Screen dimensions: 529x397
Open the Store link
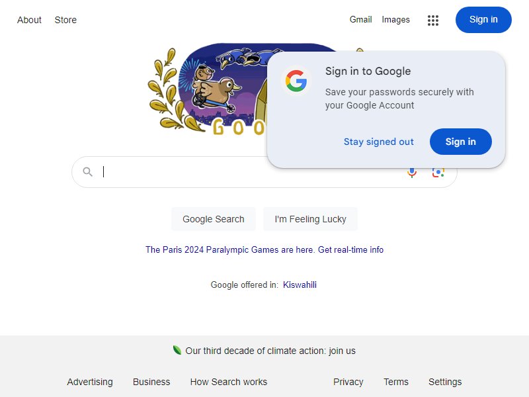click(x=65, y=20)
